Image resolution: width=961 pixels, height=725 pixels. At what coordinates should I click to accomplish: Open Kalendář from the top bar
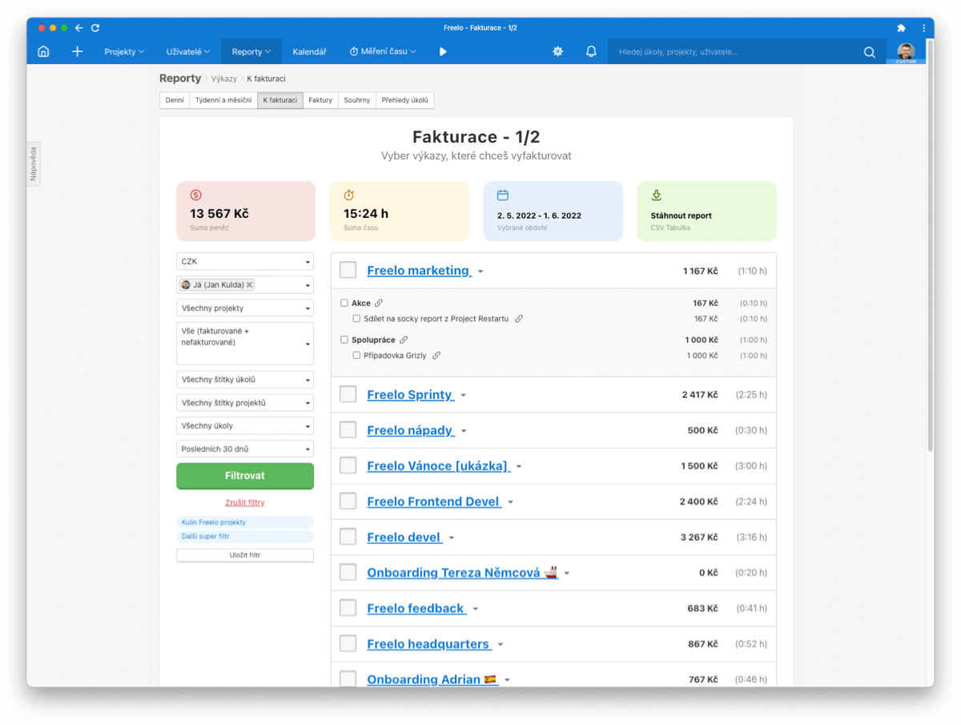[309, 52]
